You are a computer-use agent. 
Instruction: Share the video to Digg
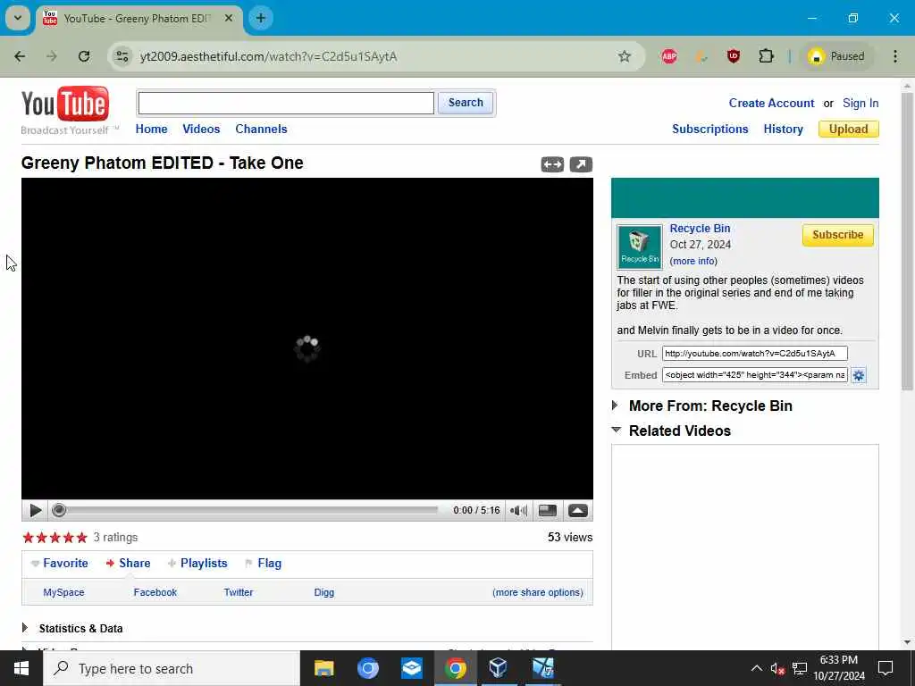323,593
